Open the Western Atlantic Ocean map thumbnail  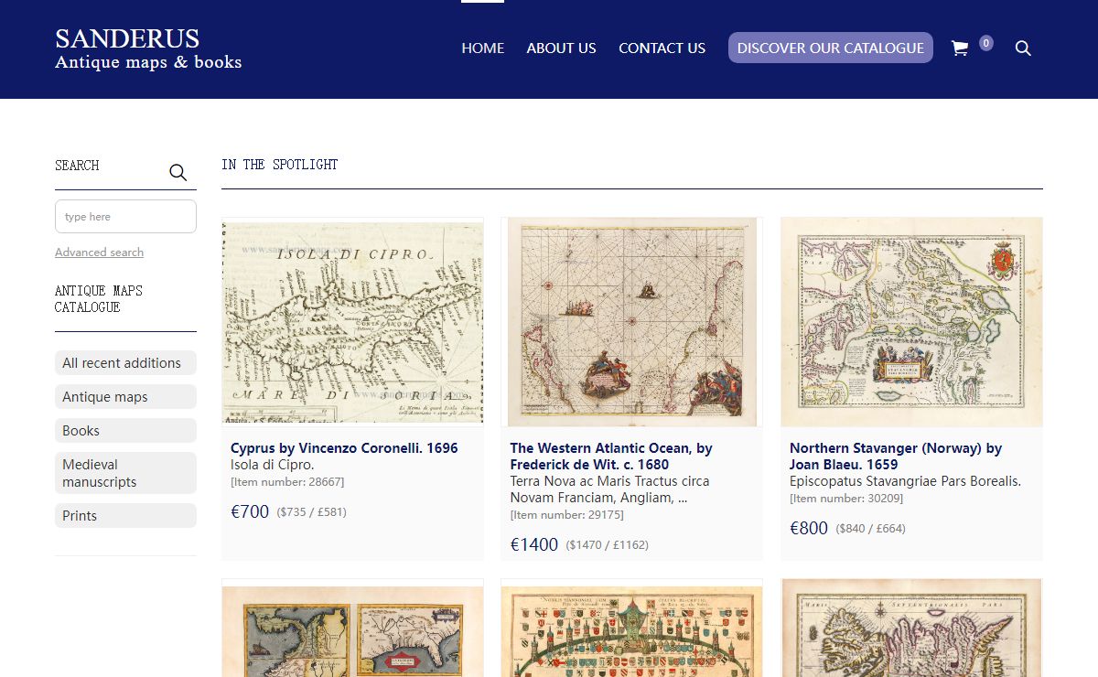632,322
